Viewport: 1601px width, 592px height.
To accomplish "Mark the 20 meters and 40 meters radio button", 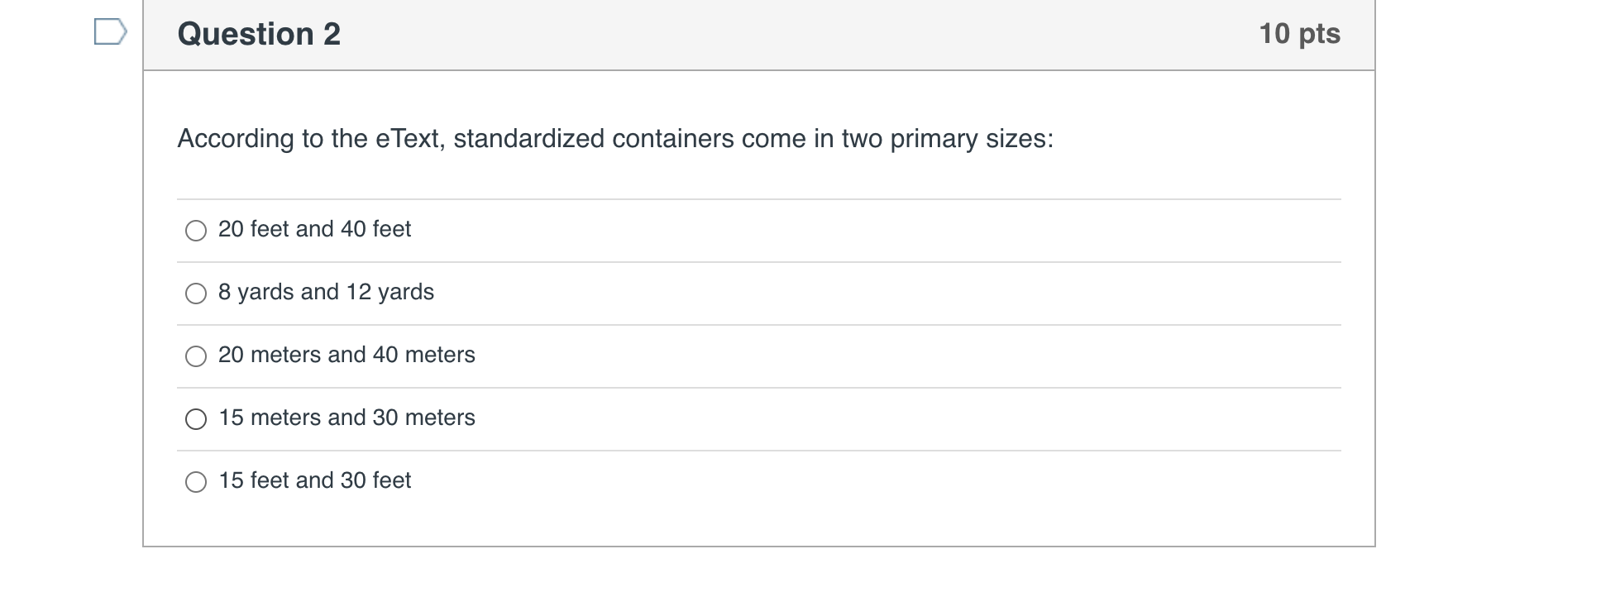I will [196, 356].
